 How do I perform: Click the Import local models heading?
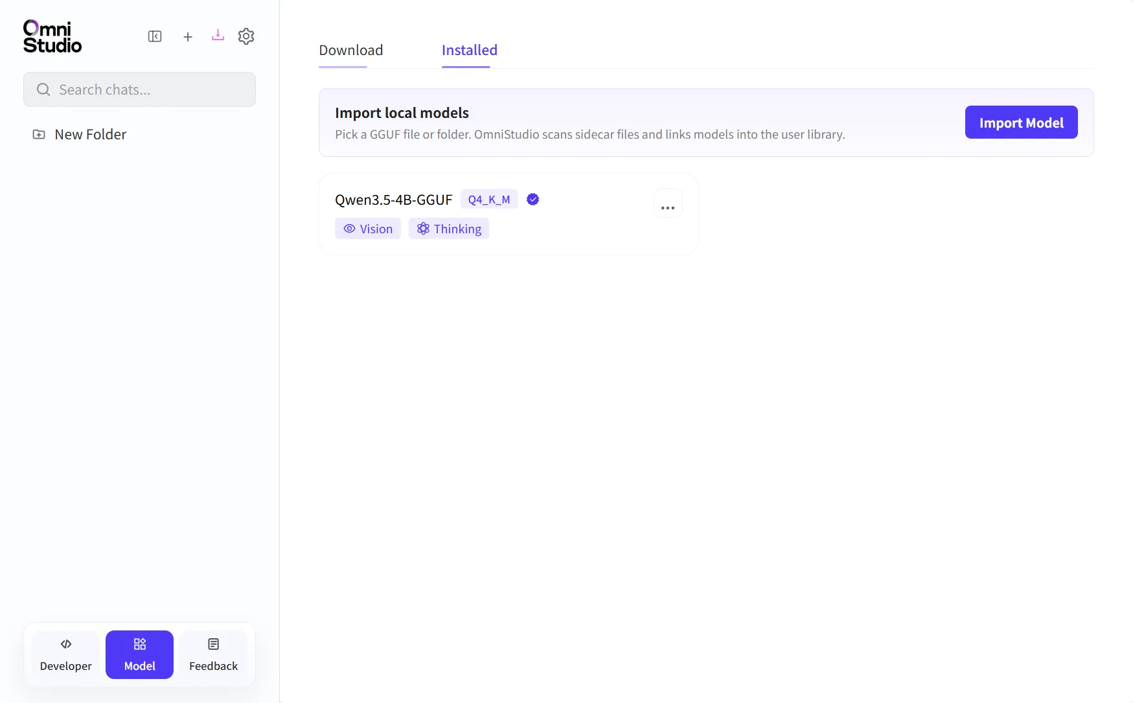(402, 113)
